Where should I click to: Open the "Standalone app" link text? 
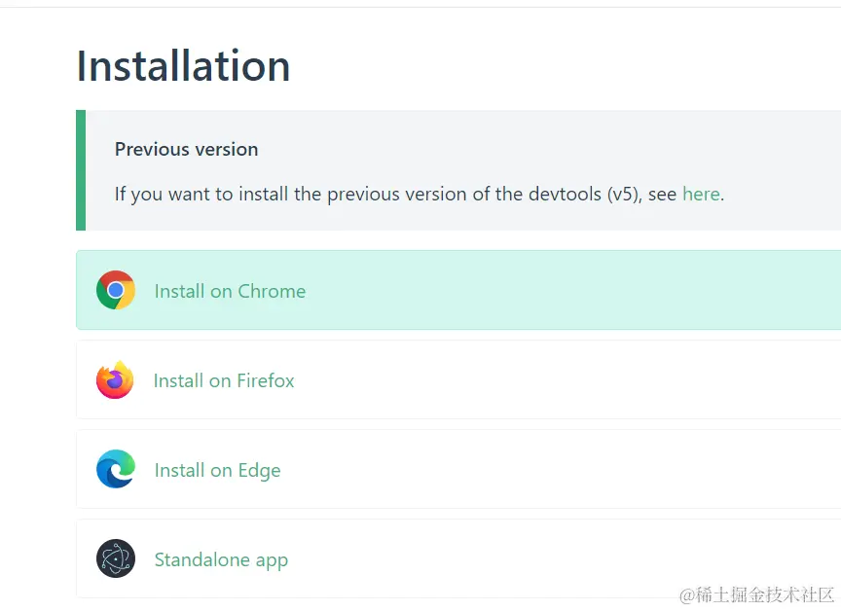(221, 559)
